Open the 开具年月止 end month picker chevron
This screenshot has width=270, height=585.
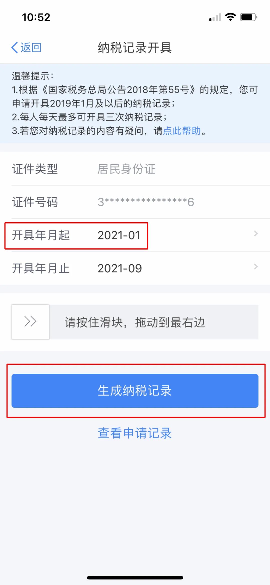click(256, 267)
